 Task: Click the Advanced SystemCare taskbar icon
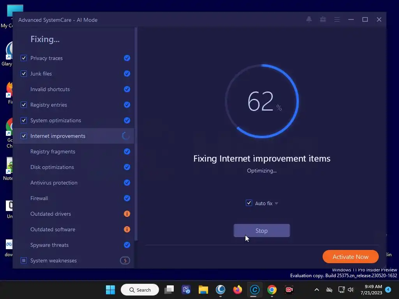point(255,290)
